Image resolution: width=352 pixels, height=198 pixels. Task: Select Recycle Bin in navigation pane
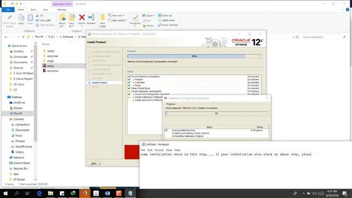click(x=20, y=169)
